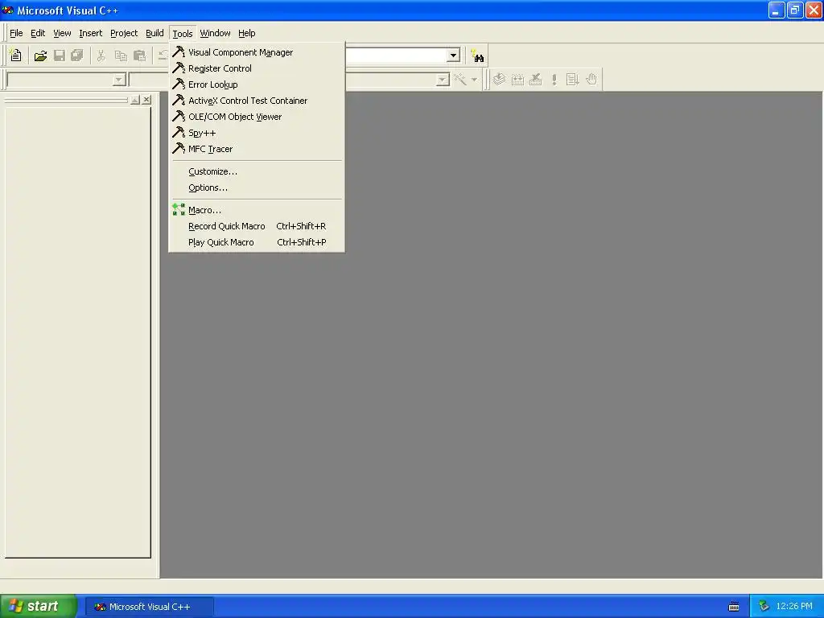Click the New Text File toolbar icon
Screen dimensions: 824x618
pos(16,56)
